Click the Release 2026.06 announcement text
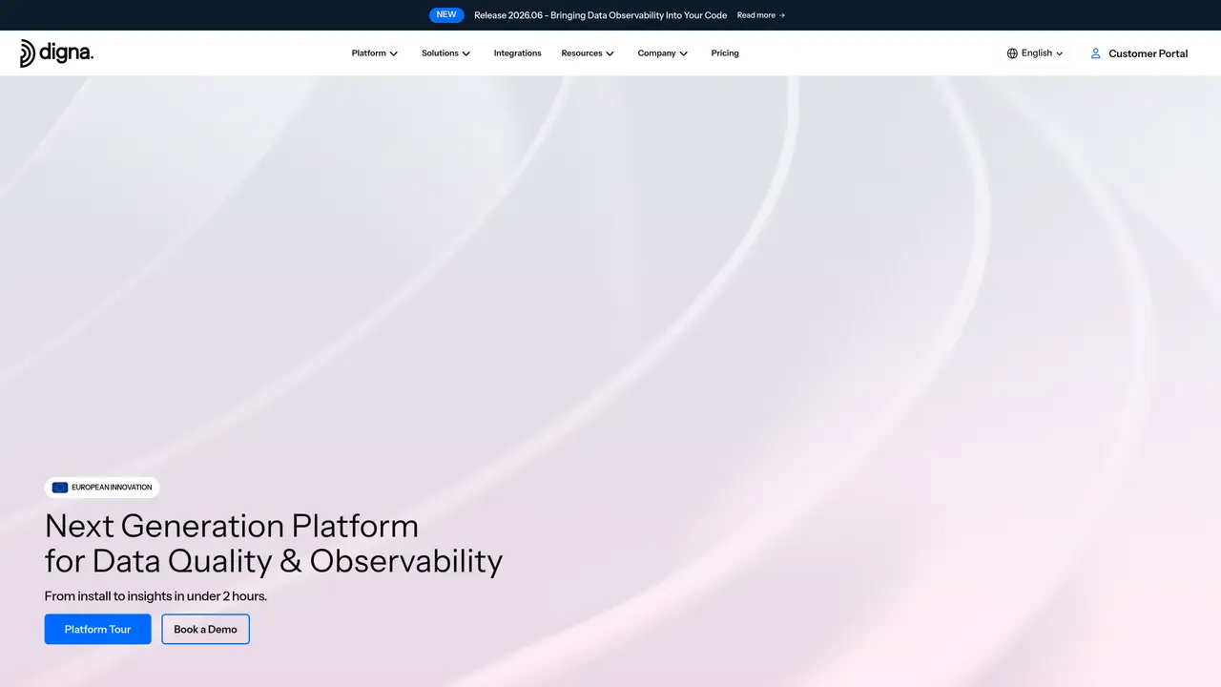The width and height of the screenshot is (1221, 687). (x=600, y=15)
